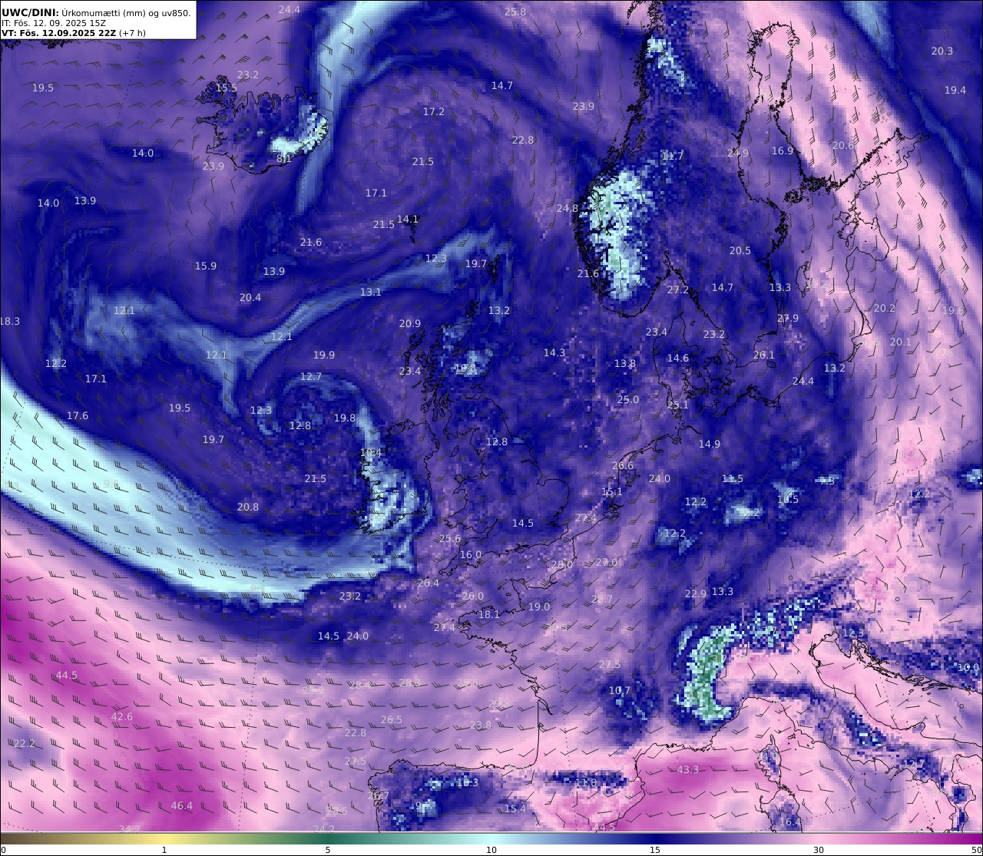
Task: Click the 16.9 value over Finland
Action: pyautogui.click(x=783, y=150)
